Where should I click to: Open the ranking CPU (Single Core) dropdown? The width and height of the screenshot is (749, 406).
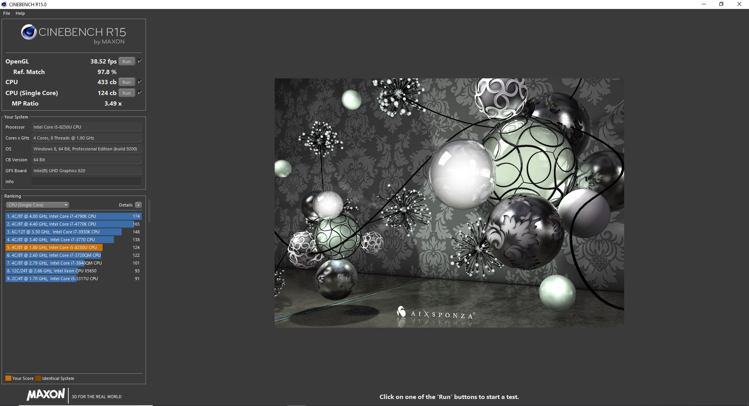[37, 205]
